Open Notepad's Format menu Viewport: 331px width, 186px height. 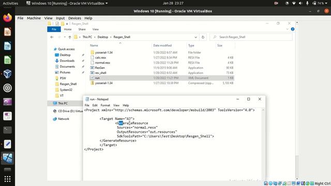click(x=106, y=105)
